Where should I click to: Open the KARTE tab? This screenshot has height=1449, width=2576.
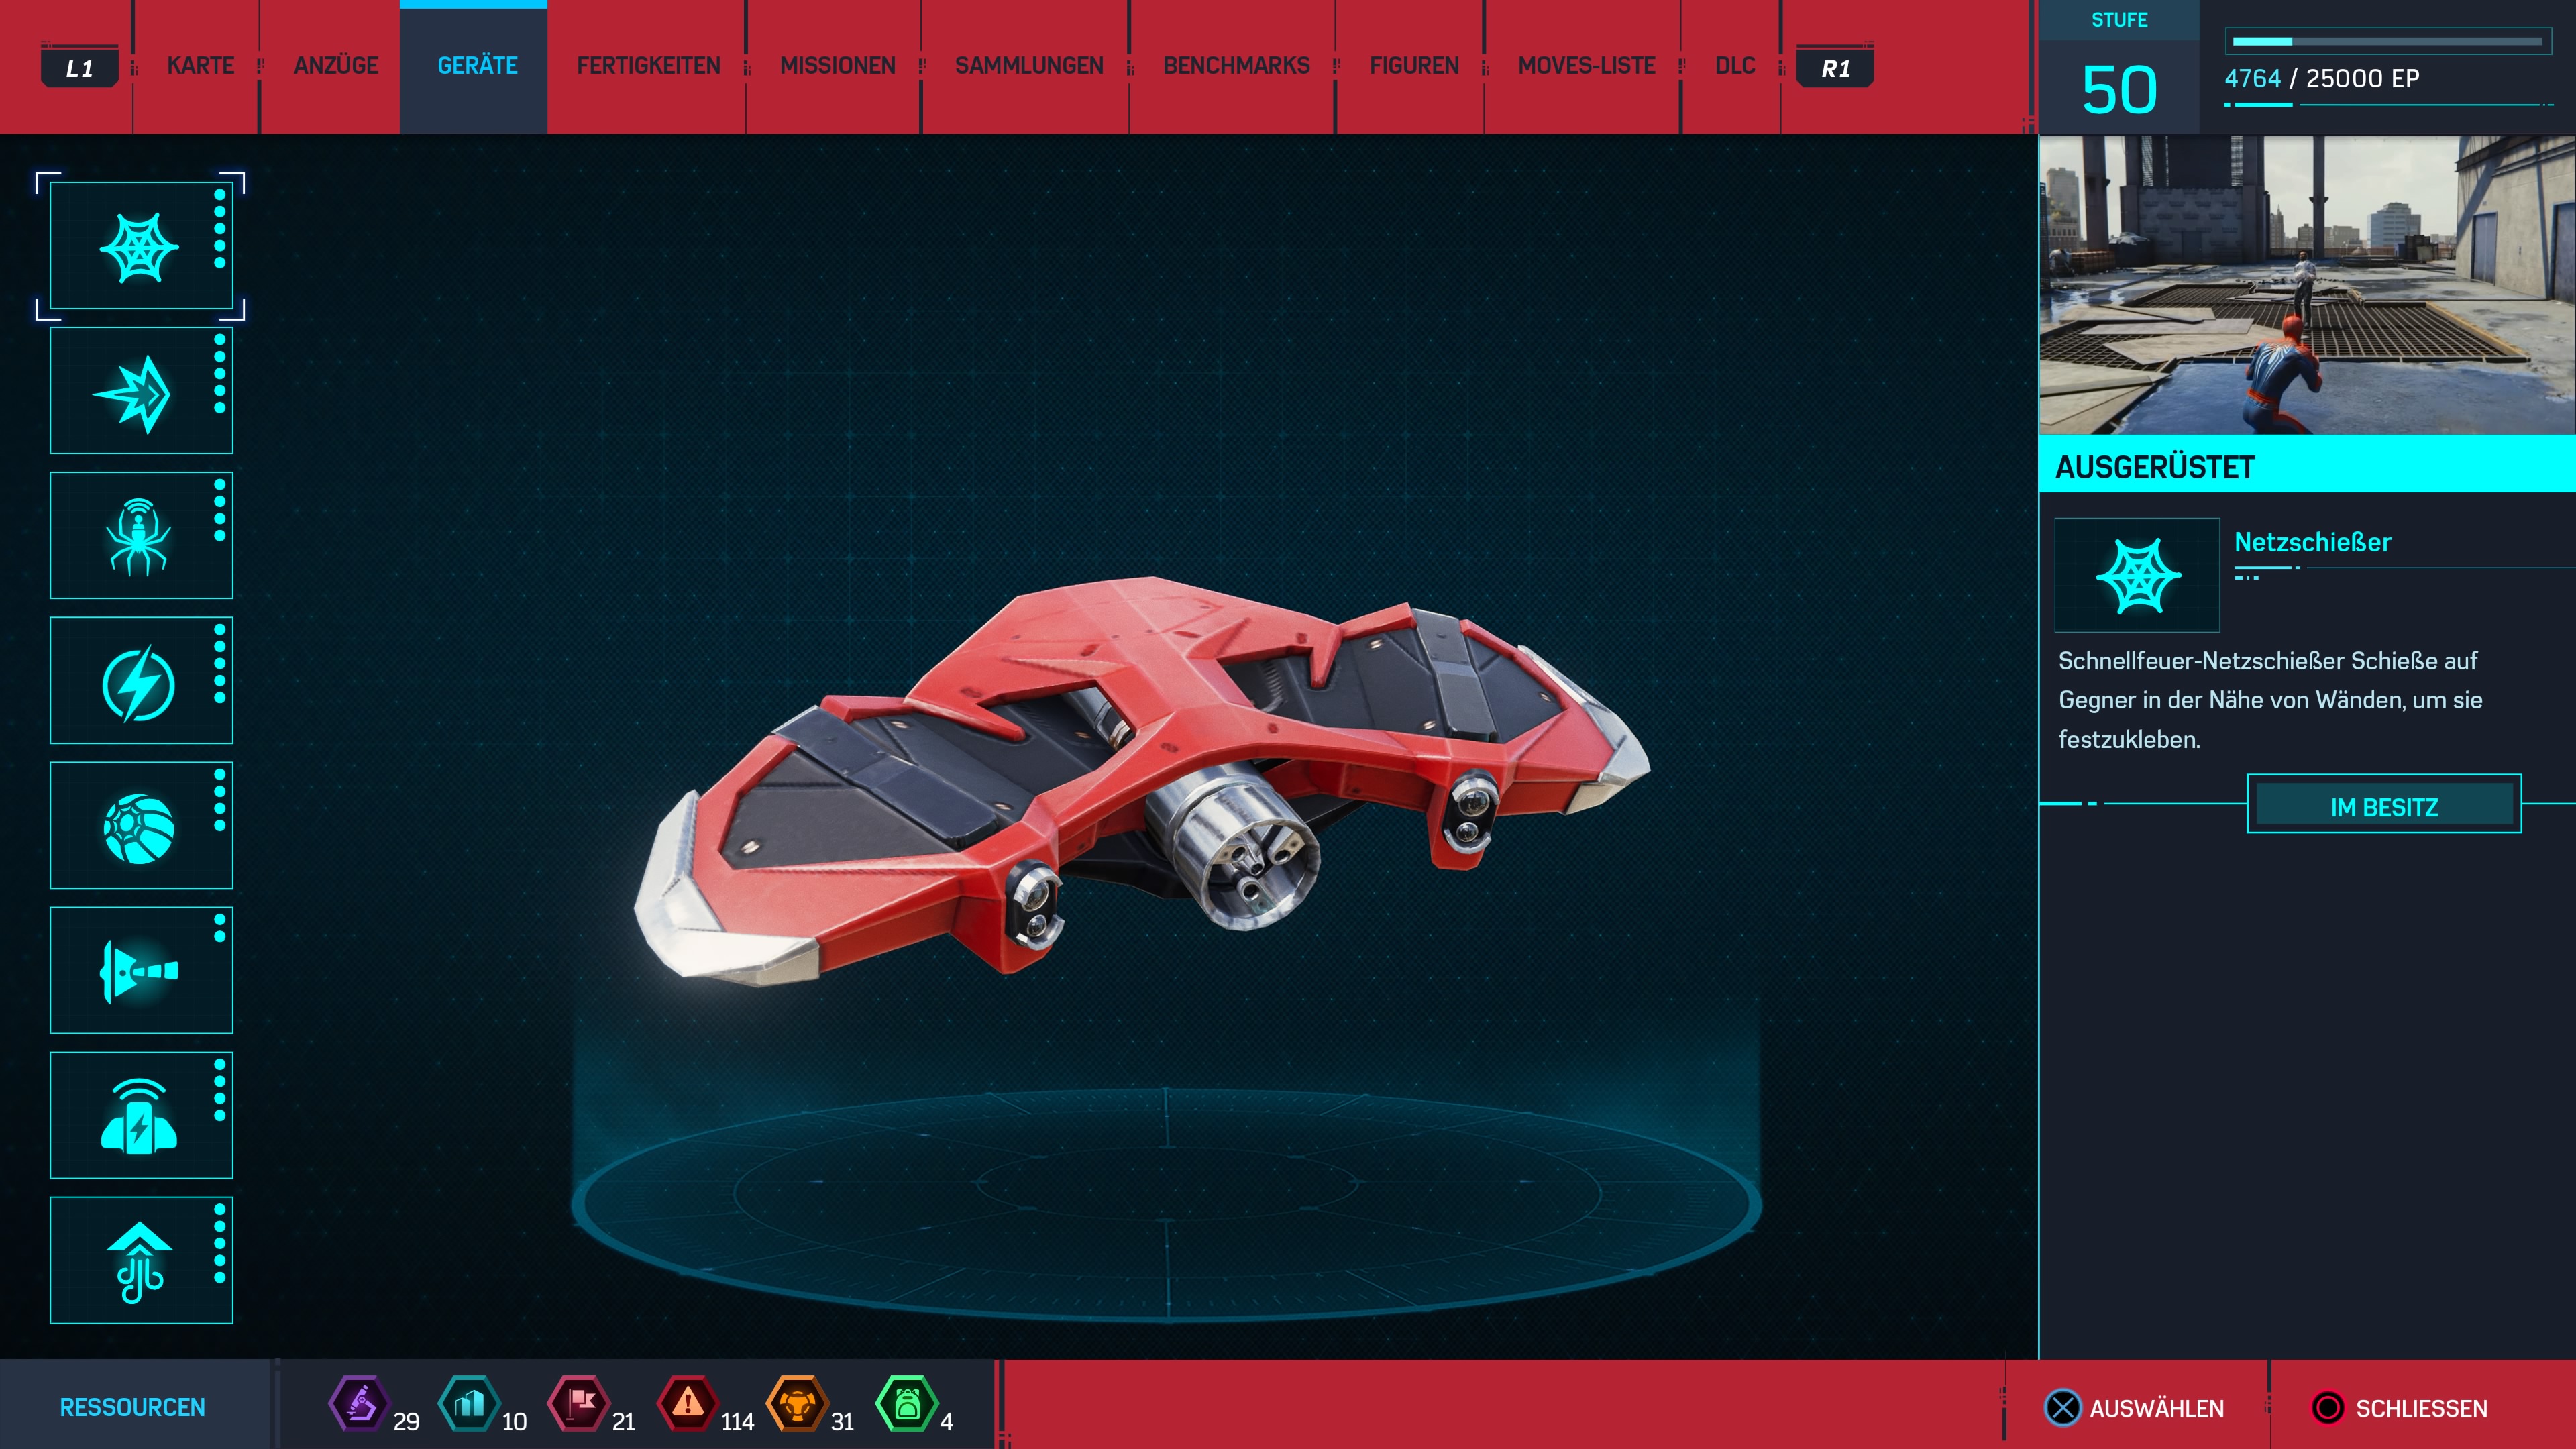200,66
